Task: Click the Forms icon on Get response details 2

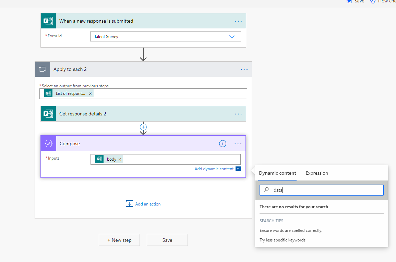Action: pyautogui.click(x=48, y=113)
